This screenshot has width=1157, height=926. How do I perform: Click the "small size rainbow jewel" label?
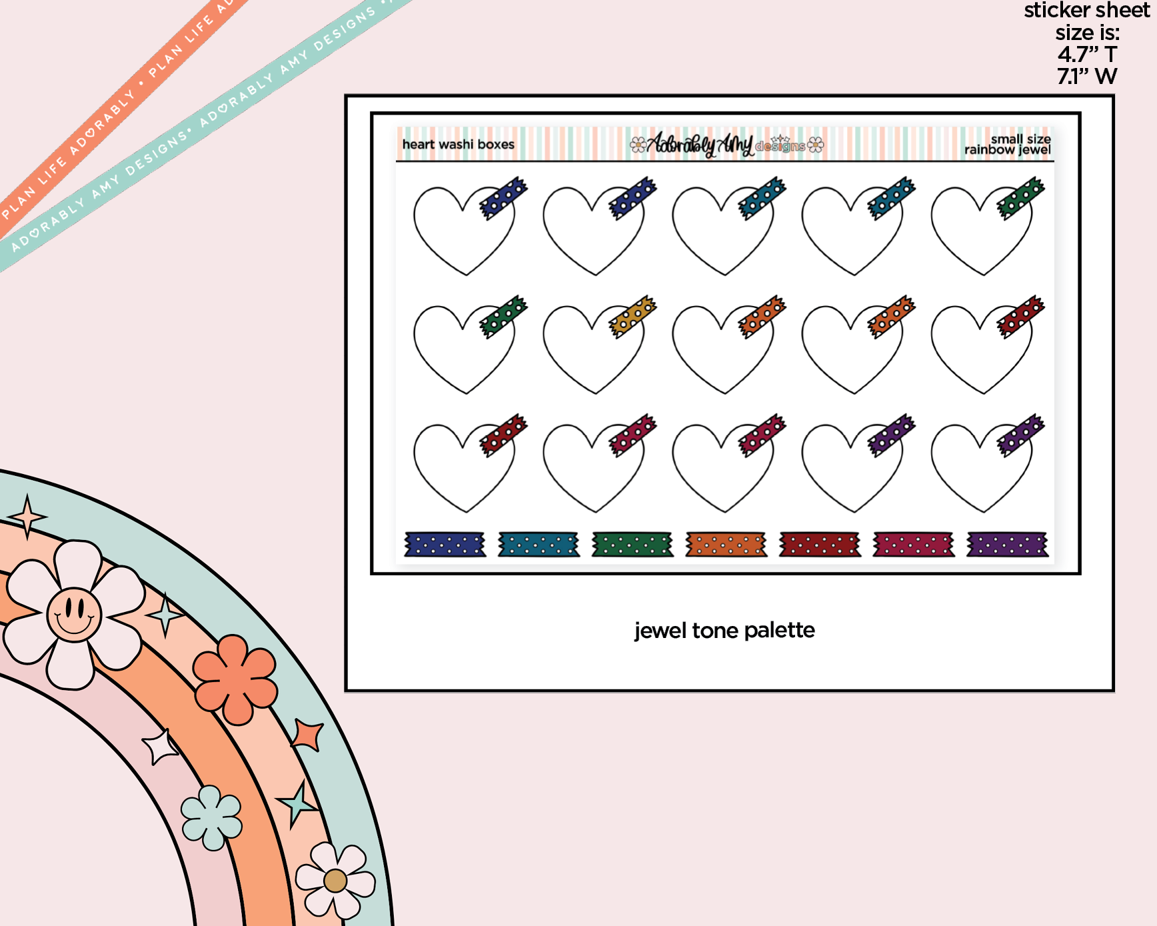[1007, 144]
